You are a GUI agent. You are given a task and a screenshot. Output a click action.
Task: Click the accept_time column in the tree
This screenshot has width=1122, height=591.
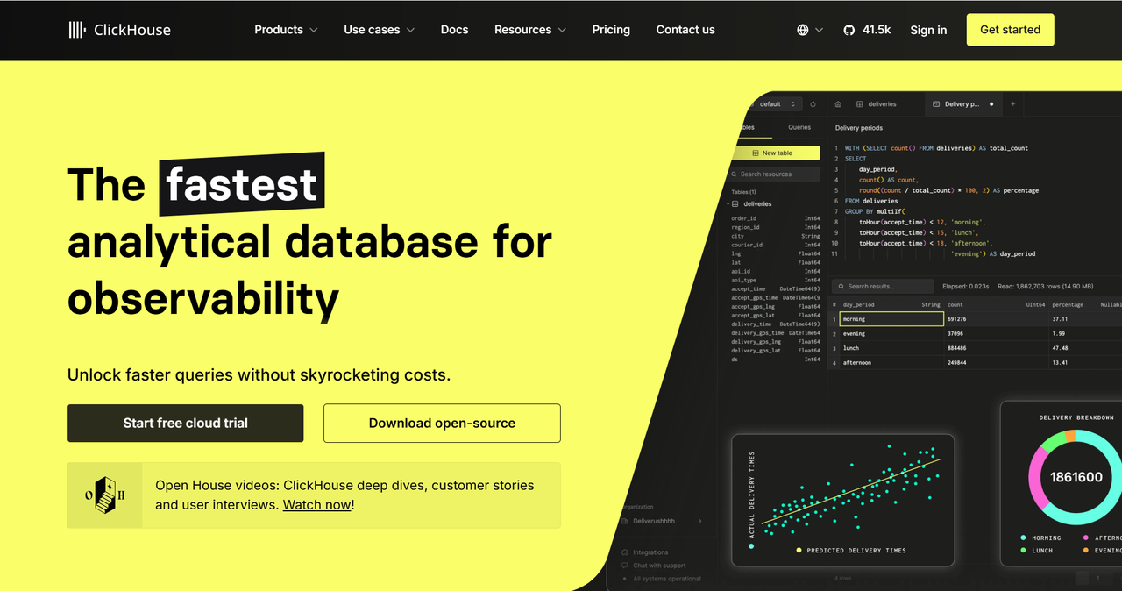(749, 288)
